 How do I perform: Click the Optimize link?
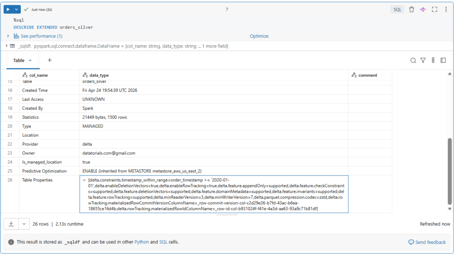(259, 36)
